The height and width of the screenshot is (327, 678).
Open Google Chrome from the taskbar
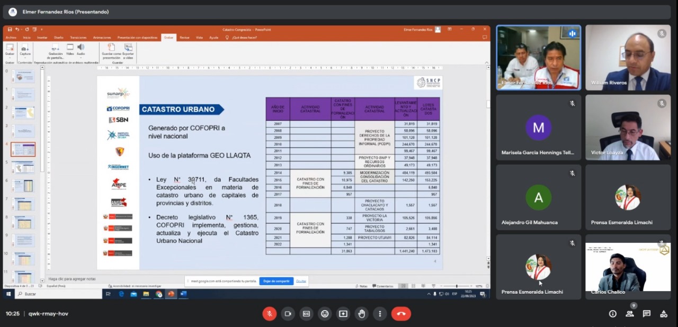(158, 294)
